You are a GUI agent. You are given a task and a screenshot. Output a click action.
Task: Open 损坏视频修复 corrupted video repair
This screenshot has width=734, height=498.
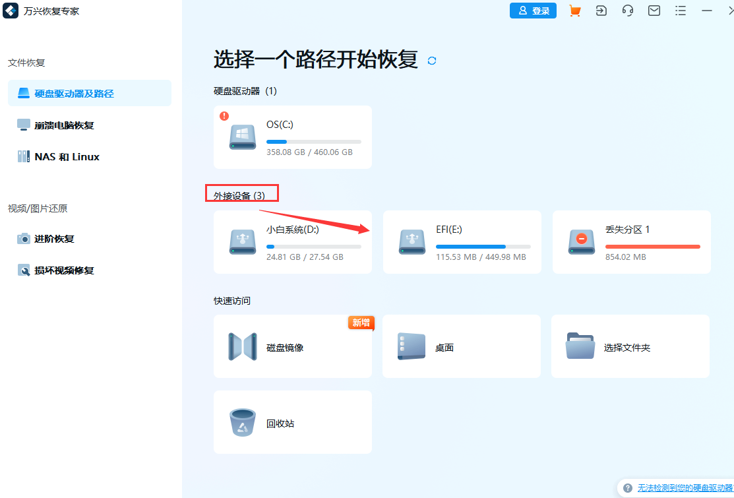pos(65,270)
